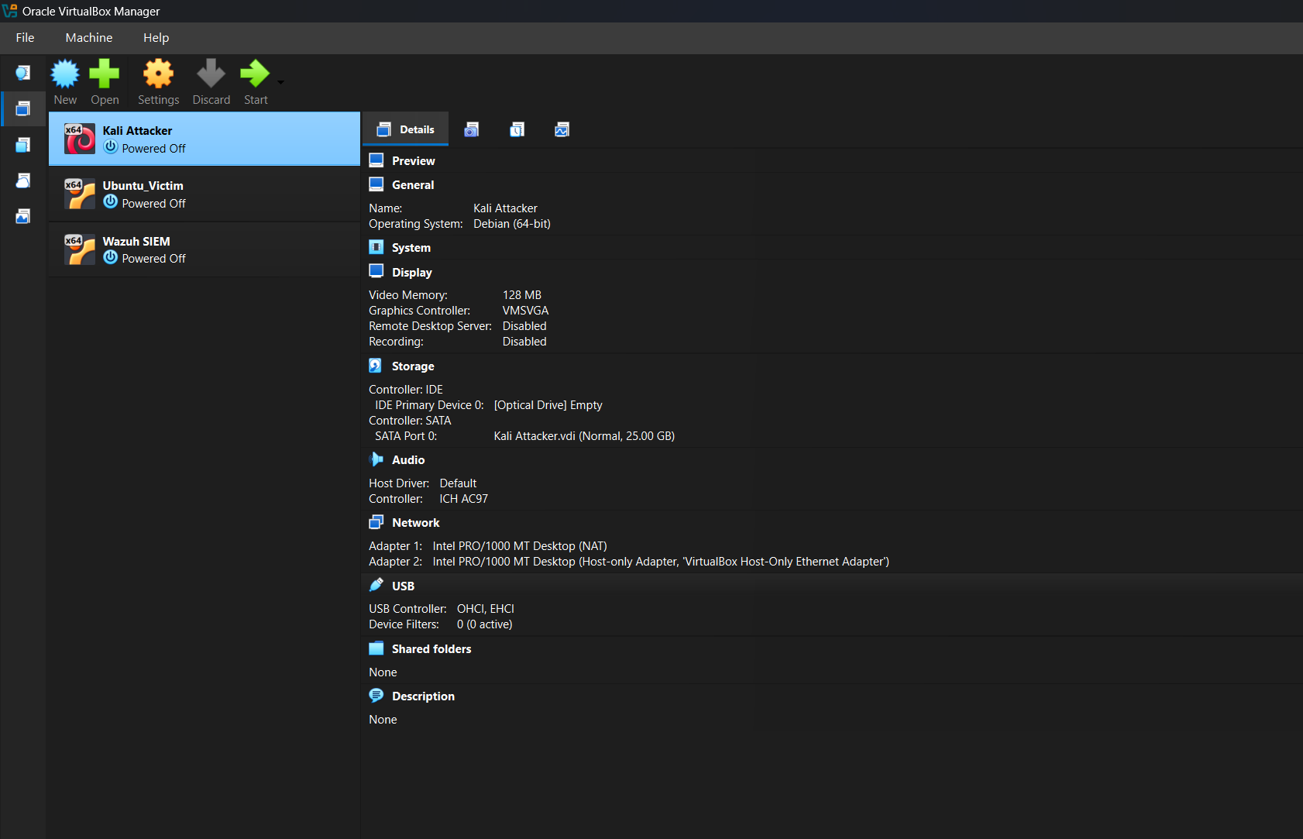This screenshot has width=1303, height=839.
Task: Select the Kali Attacker VM row
Action: (205, 139)
